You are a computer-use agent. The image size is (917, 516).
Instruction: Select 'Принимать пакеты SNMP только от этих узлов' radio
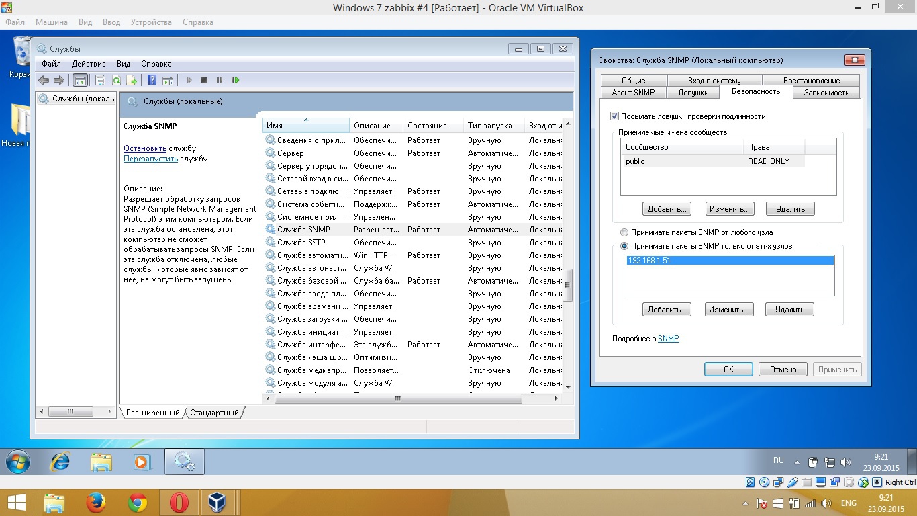(624, 246)
